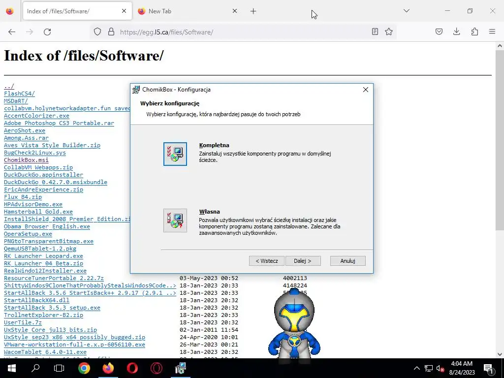Toggle reader view icon
Screen dimensions: 504x378
click(375, 31)
